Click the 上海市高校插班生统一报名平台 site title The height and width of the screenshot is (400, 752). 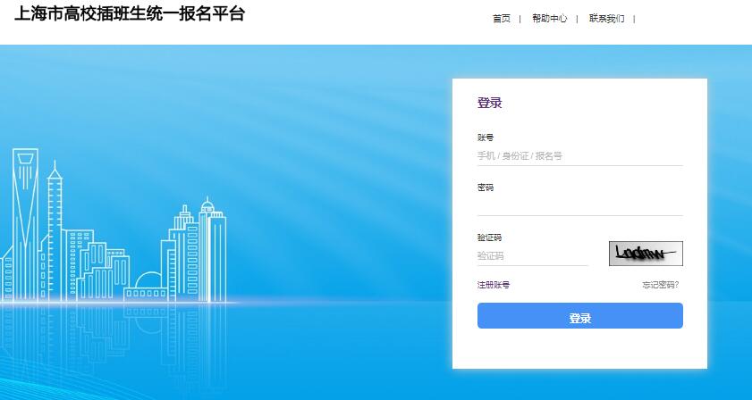click(x=129, y=15)
